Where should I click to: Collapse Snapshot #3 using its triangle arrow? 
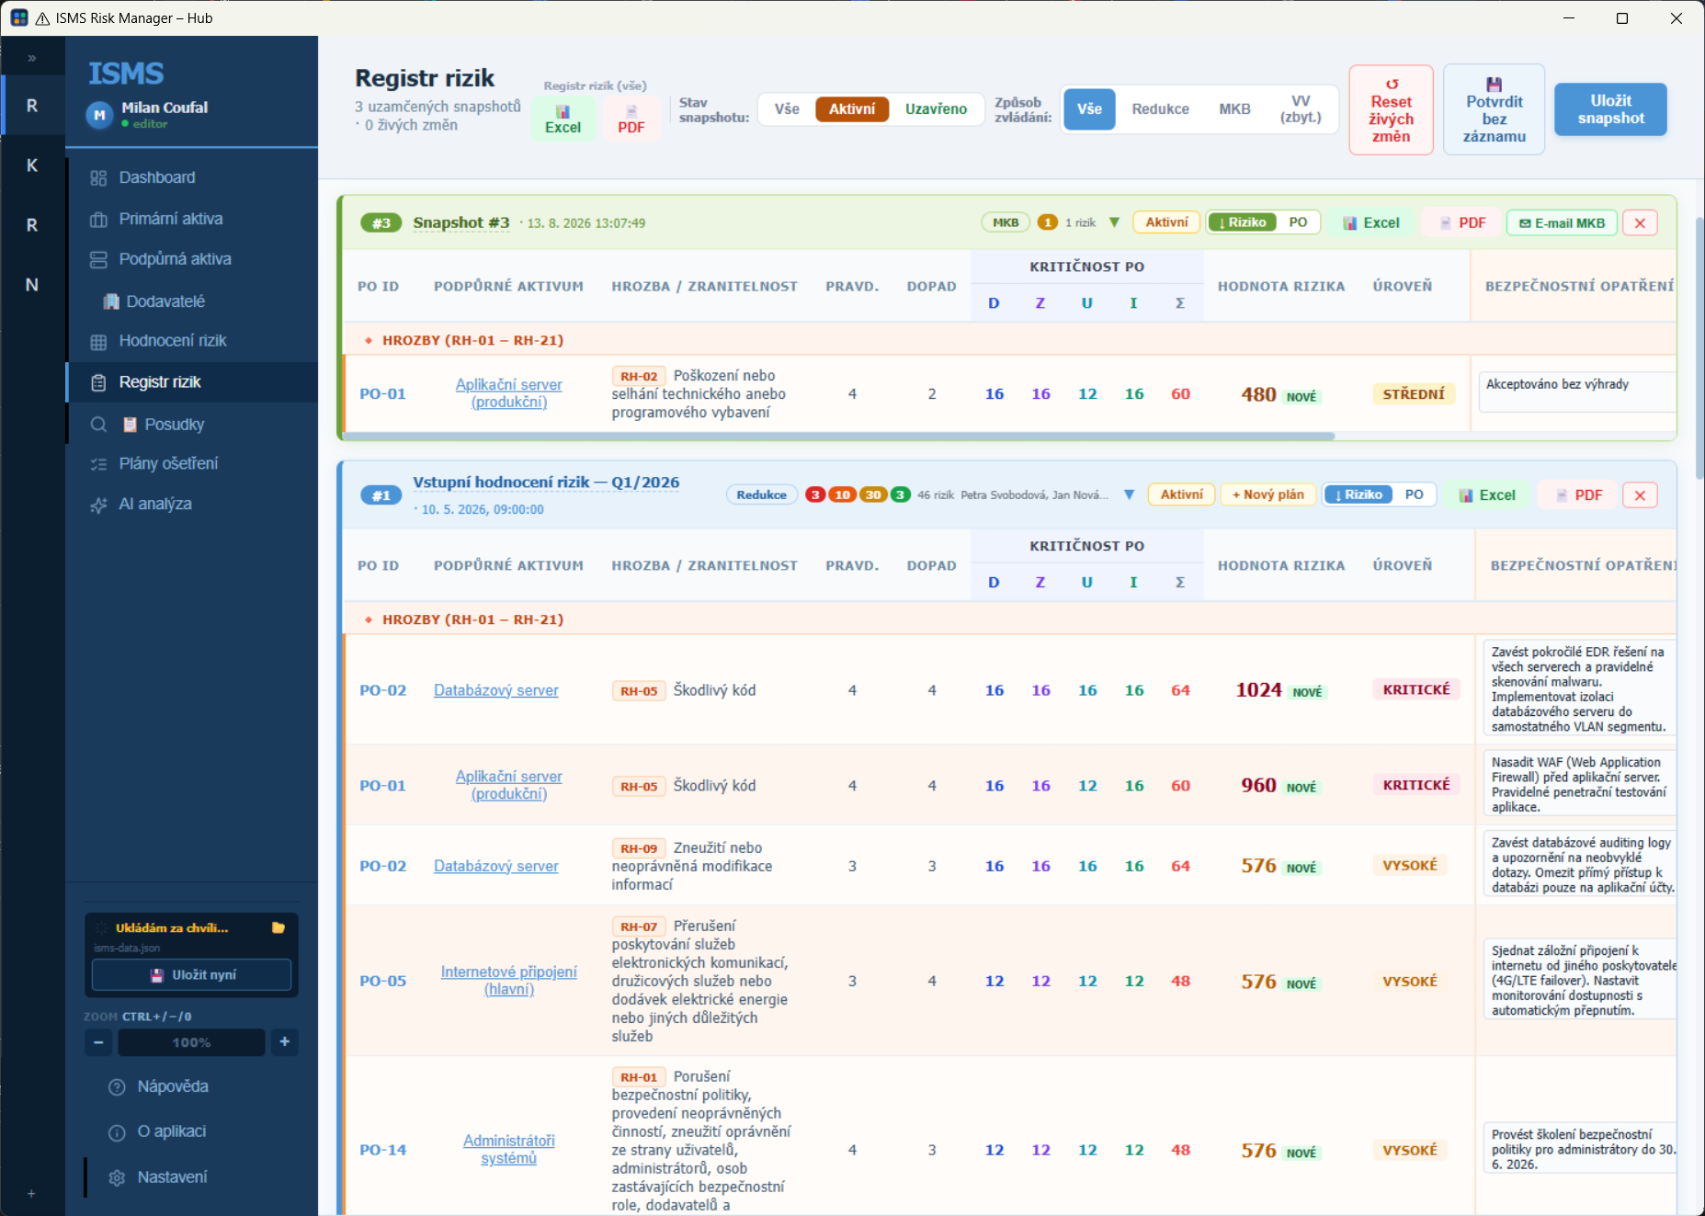tap(1114, 222)
